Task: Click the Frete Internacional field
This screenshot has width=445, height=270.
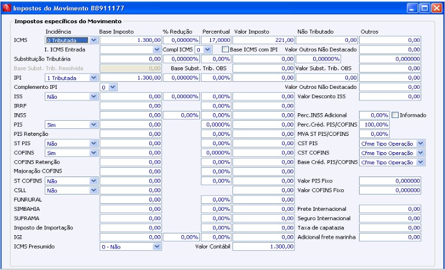Action: [390, 209]
